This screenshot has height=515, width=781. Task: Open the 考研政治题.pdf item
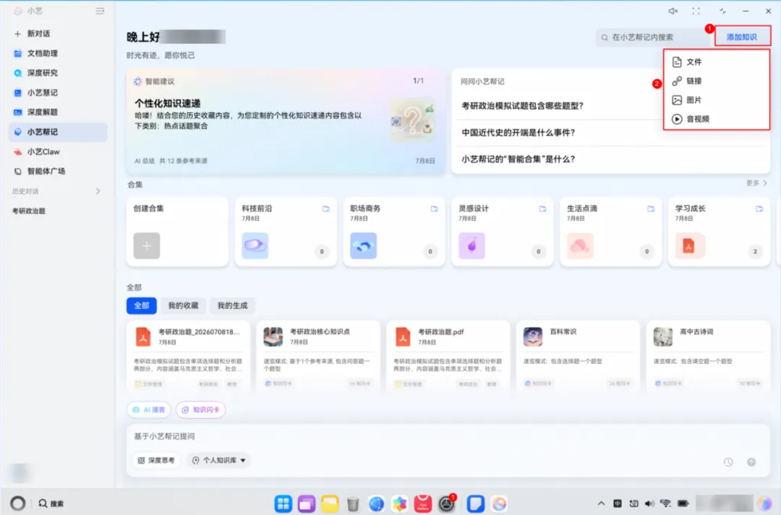(448, 356)
